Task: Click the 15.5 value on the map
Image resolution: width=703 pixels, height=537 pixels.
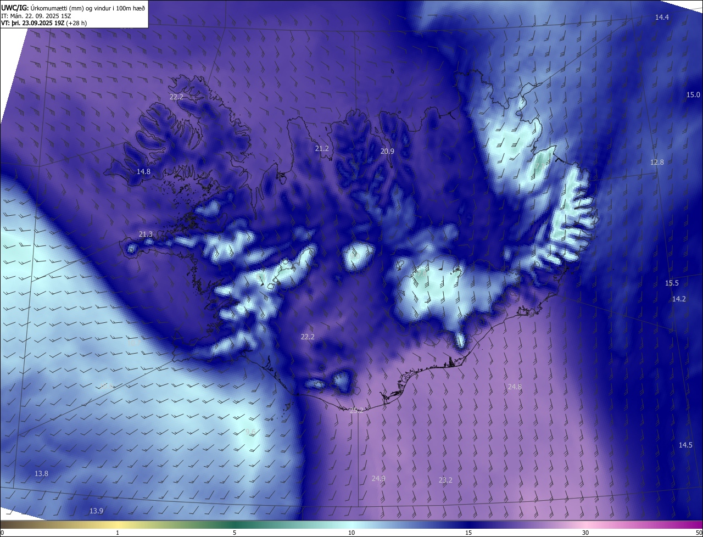Action: (672, 283)
